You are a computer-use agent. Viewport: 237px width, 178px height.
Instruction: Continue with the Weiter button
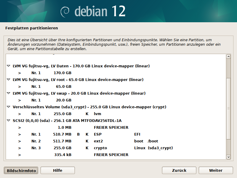coord(216,170)
